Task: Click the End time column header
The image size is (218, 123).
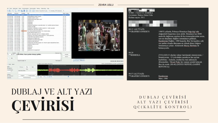Action: pos(18,13)
